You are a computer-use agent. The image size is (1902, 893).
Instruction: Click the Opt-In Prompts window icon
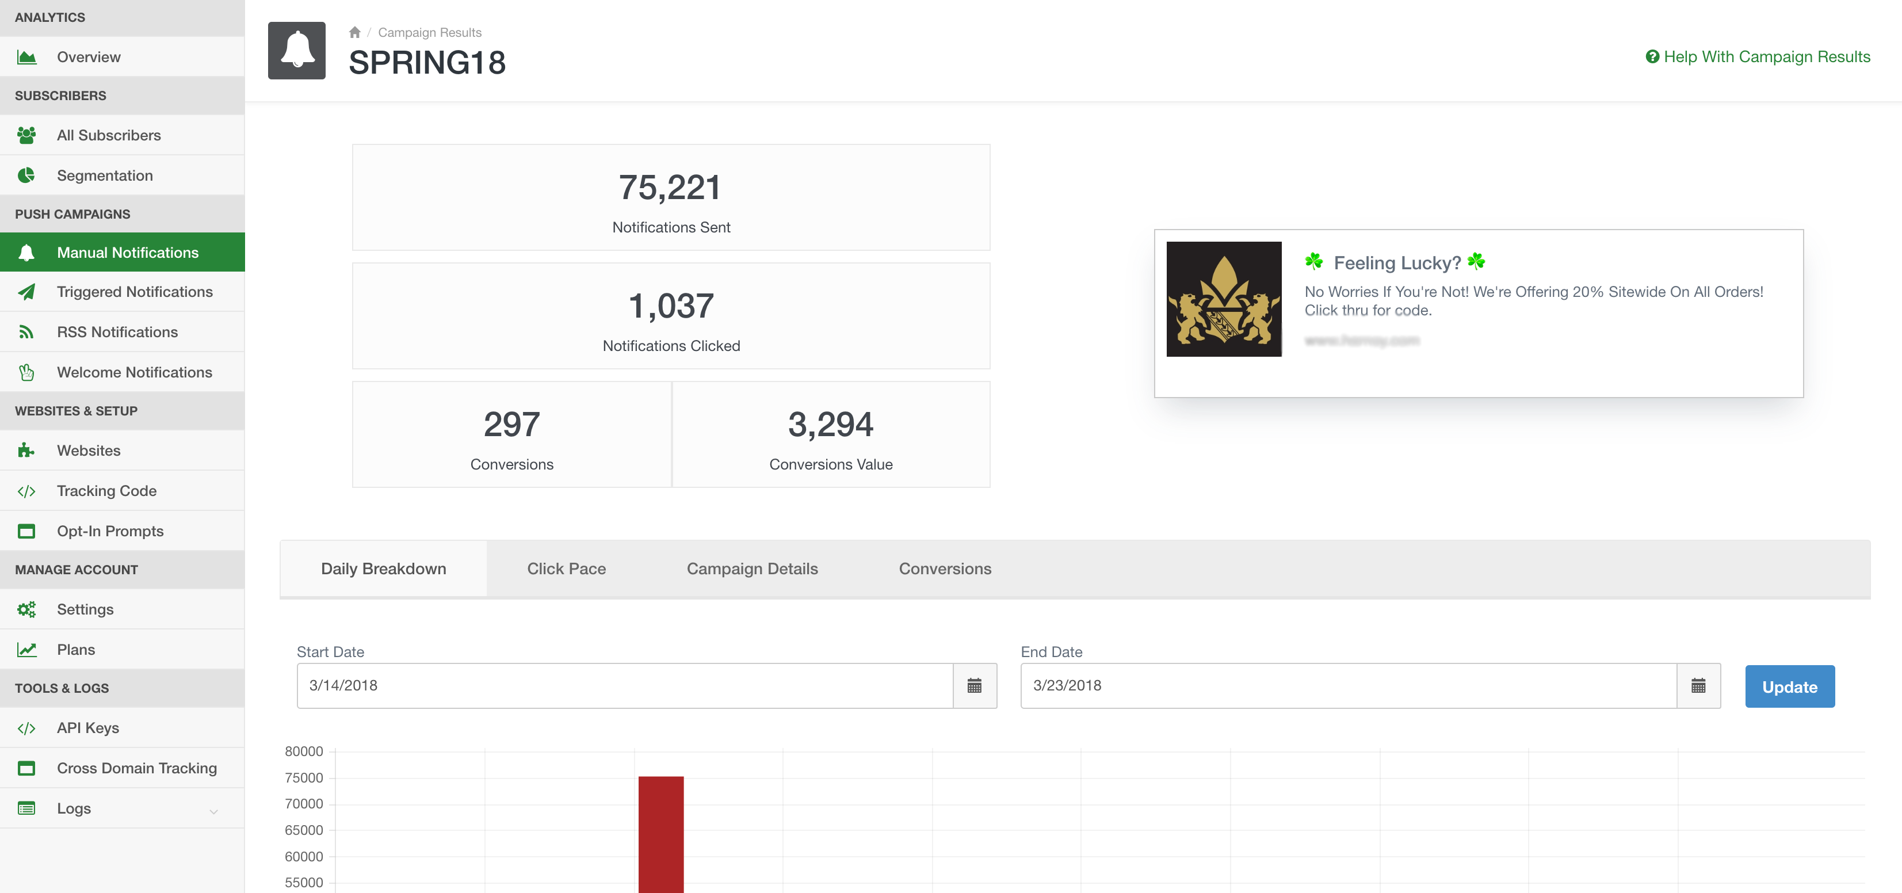pyautogui.click(x=26, y=531)
